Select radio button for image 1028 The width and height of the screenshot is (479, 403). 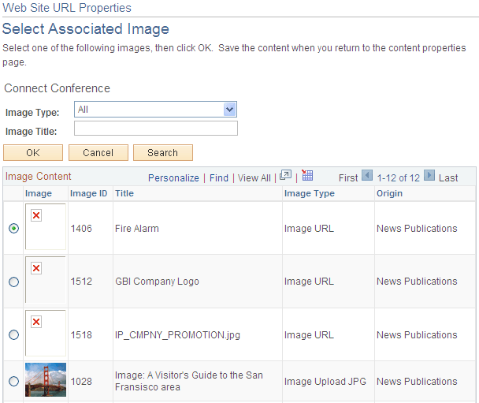(x=13, y=381)
